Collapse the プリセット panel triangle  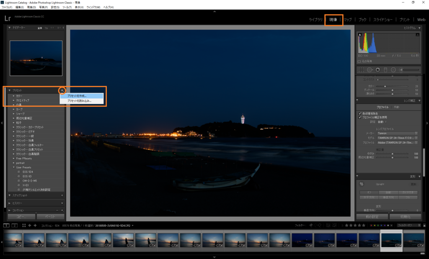coord(10,90)
